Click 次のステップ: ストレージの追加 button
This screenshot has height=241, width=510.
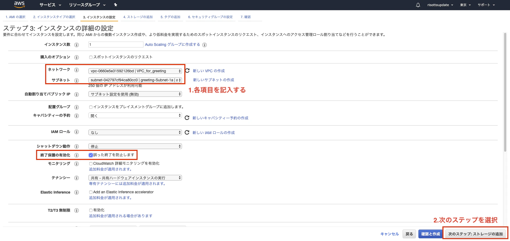tap(476, 234)
